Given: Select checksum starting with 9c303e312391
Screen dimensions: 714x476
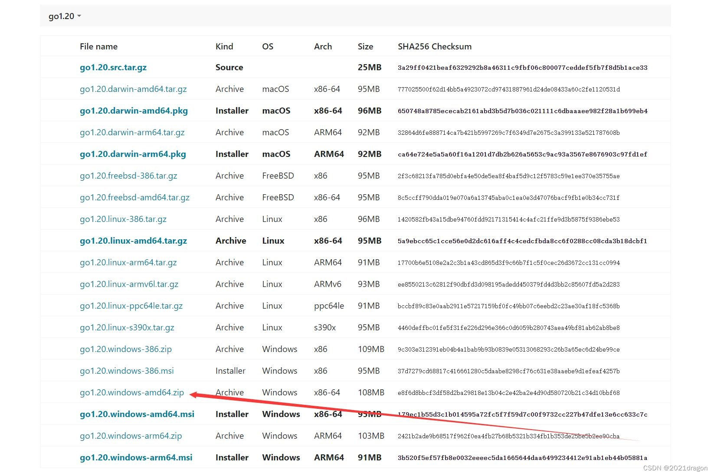Looking at the screenshot, I should [509, 349].
